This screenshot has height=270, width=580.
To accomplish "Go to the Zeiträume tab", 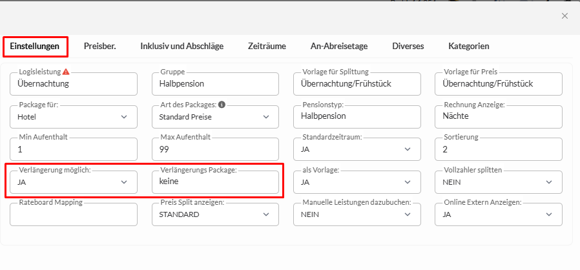I will click(267, 46).
